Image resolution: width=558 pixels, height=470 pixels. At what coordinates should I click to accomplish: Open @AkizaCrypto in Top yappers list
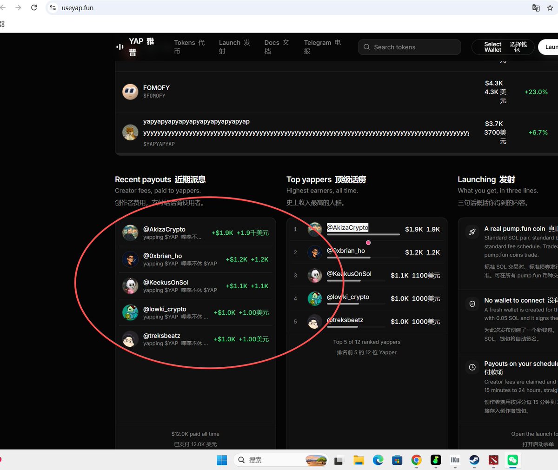point(347,227)
